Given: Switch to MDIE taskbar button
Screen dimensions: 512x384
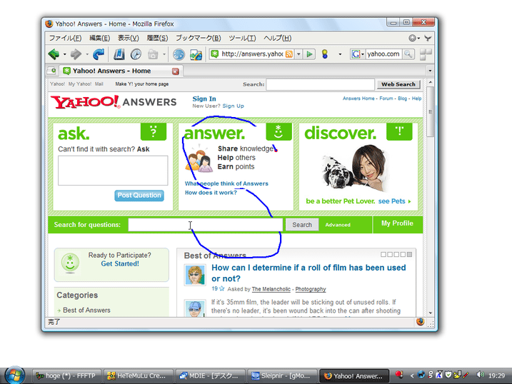Looking at the screenshot, I should coord(210,376).
